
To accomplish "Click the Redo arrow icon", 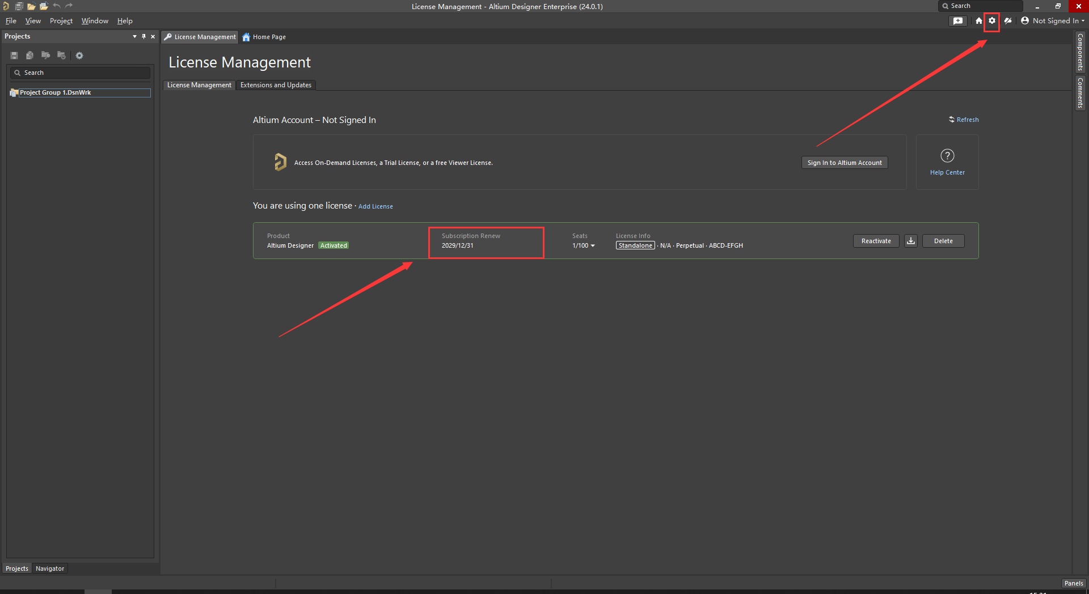I will click(69, 6).
